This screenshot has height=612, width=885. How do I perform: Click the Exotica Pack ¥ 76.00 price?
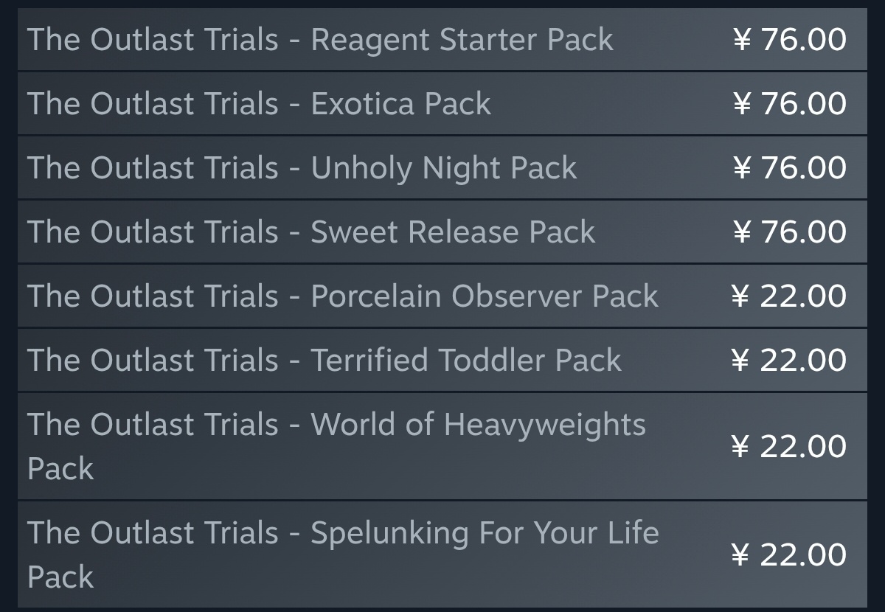(x=789, y=104)
